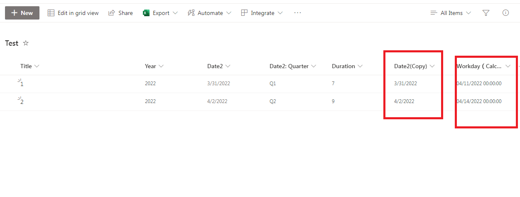Click Workday value 04/14/2022 00:00:00
520x197 pixels.
(x=479, y=101)
